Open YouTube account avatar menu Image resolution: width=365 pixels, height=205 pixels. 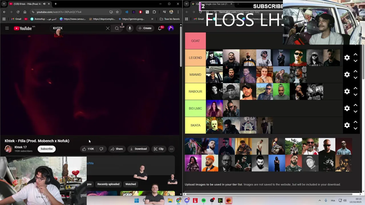(171, 28)
